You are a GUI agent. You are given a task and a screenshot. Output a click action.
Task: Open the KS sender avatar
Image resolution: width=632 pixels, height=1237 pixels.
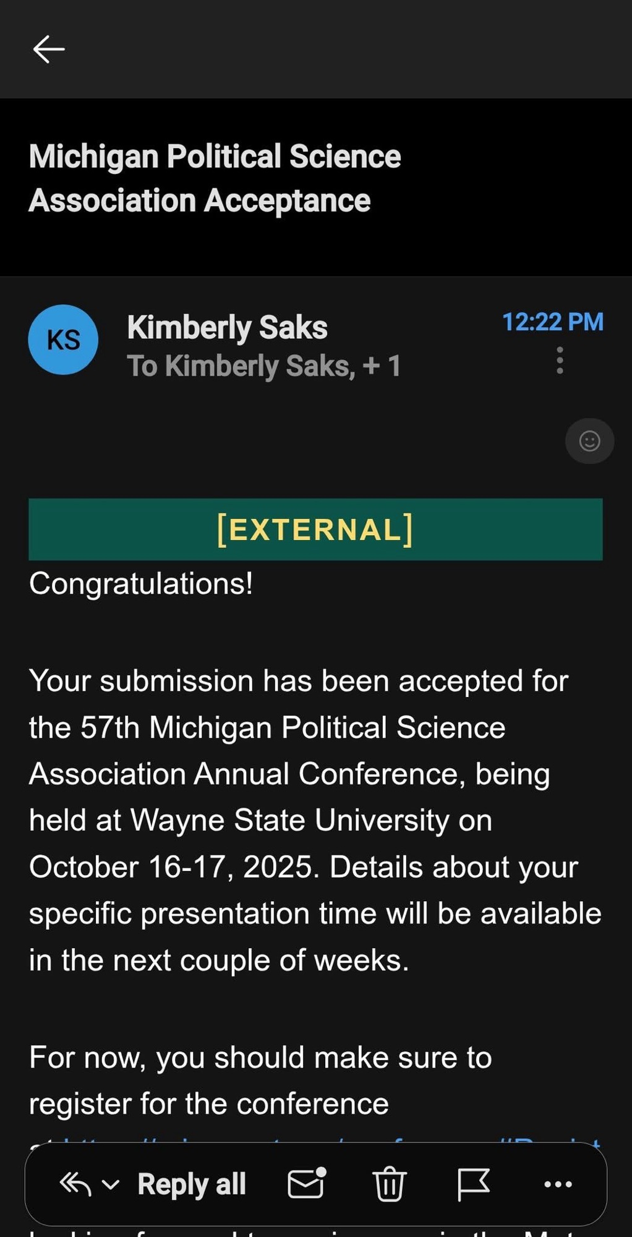63,340
